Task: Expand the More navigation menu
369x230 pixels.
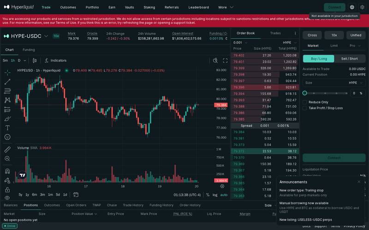Action: (226, 7)
